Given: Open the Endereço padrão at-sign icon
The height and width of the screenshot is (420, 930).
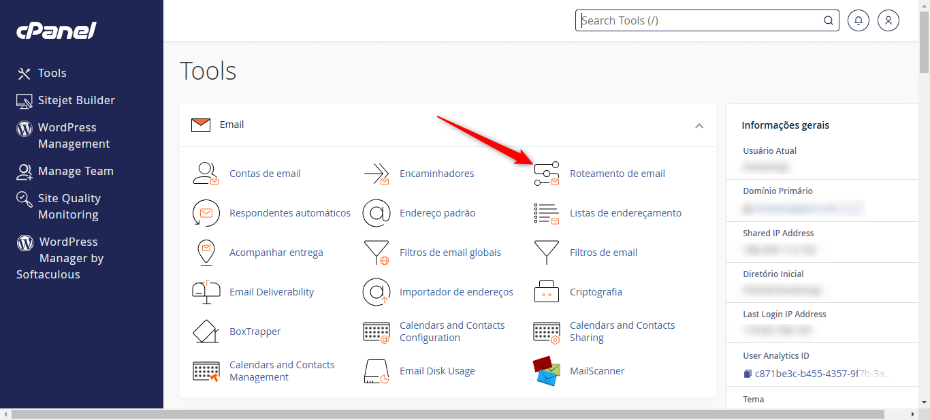Looking at the screenshot, I should click(x=376, y=213).
